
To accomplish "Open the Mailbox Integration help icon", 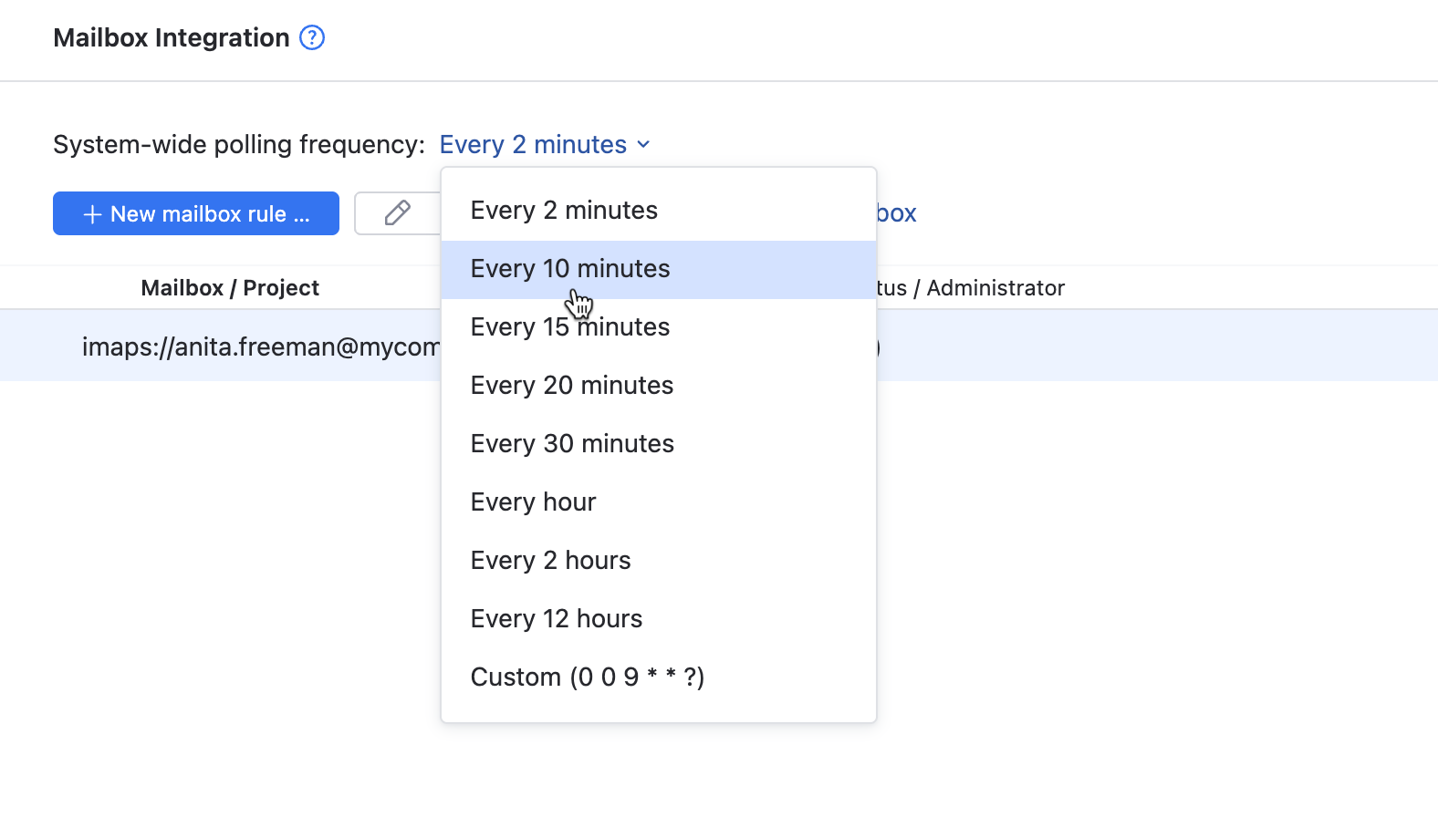I will [312, 37].
